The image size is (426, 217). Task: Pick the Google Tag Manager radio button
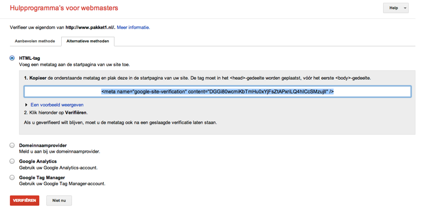(x=12, y=177)
